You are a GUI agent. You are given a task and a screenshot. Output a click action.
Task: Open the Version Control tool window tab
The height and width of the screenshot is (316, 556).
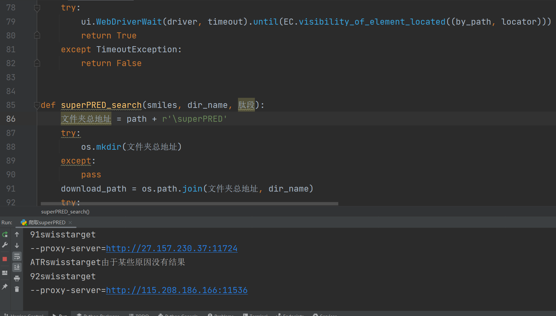click(24, 314)
